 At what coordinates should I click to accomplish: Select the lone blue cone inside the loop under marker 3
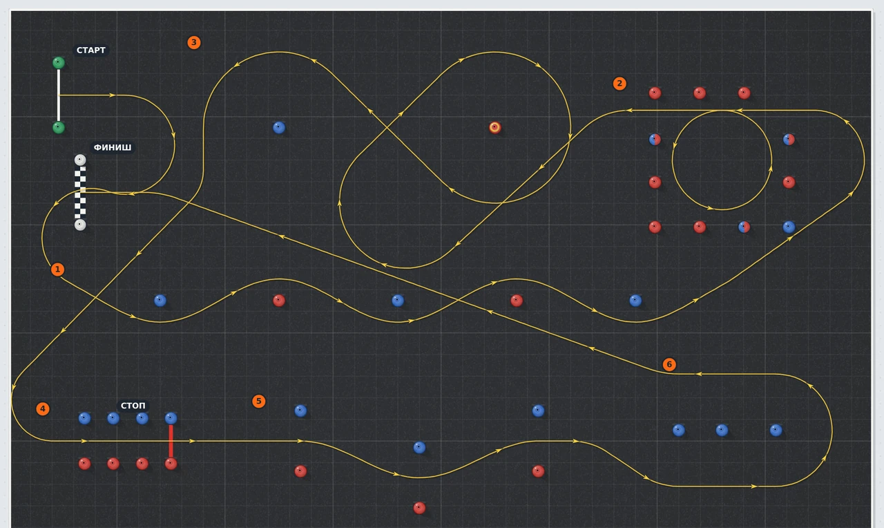tap(279, 127)
